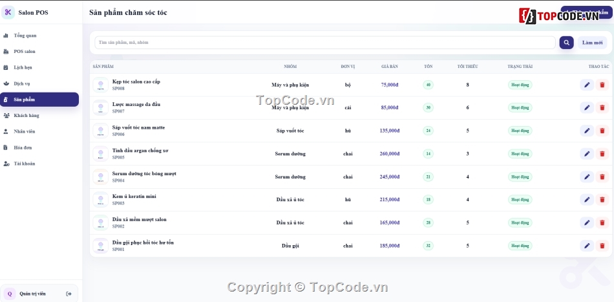Click trash icon for Tinh dầu argan chống xơ
This screenshot has height=302, width=614.
(602, 154)
